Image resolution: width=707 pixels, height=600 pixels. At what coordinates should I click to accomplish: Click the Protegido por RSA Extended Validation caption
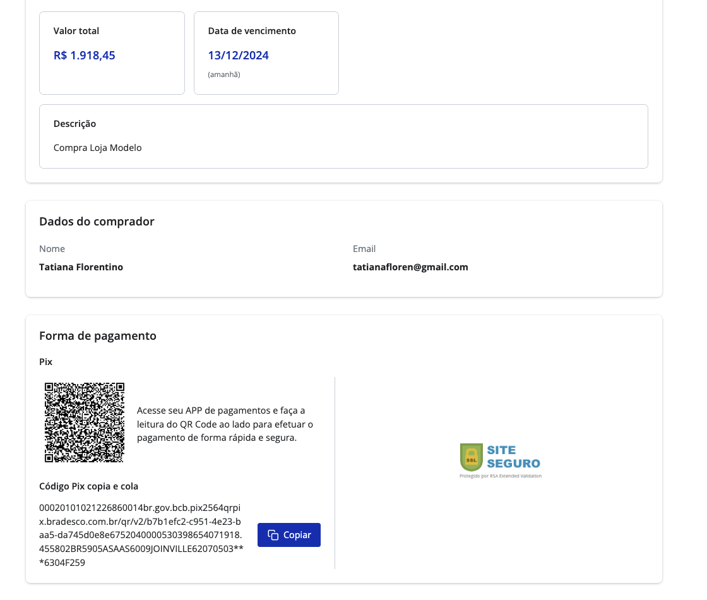point(501,476)
